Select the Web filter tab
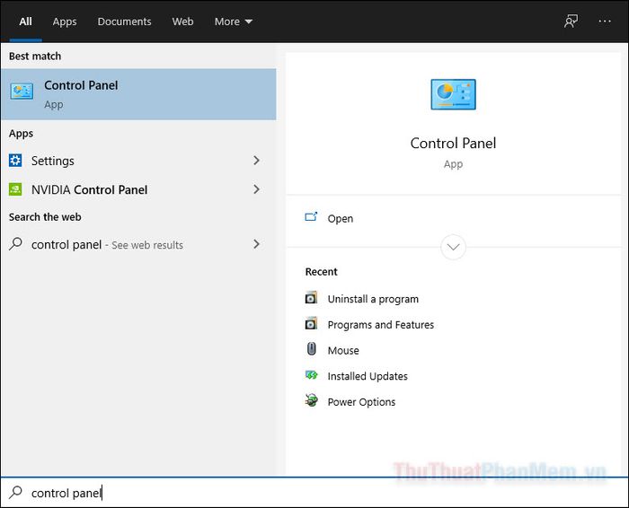The height and width of the screenshot is (508, 629). click(182, 22)
